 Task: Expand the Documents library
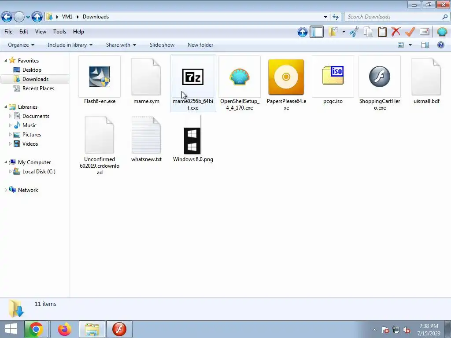(x=11, y=116)
